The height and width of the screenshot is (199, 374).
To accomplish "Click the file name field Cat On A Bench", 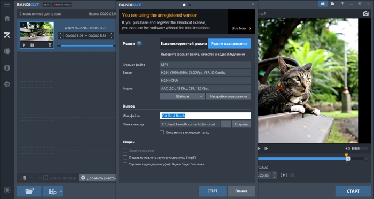I will tap(205, 116).
